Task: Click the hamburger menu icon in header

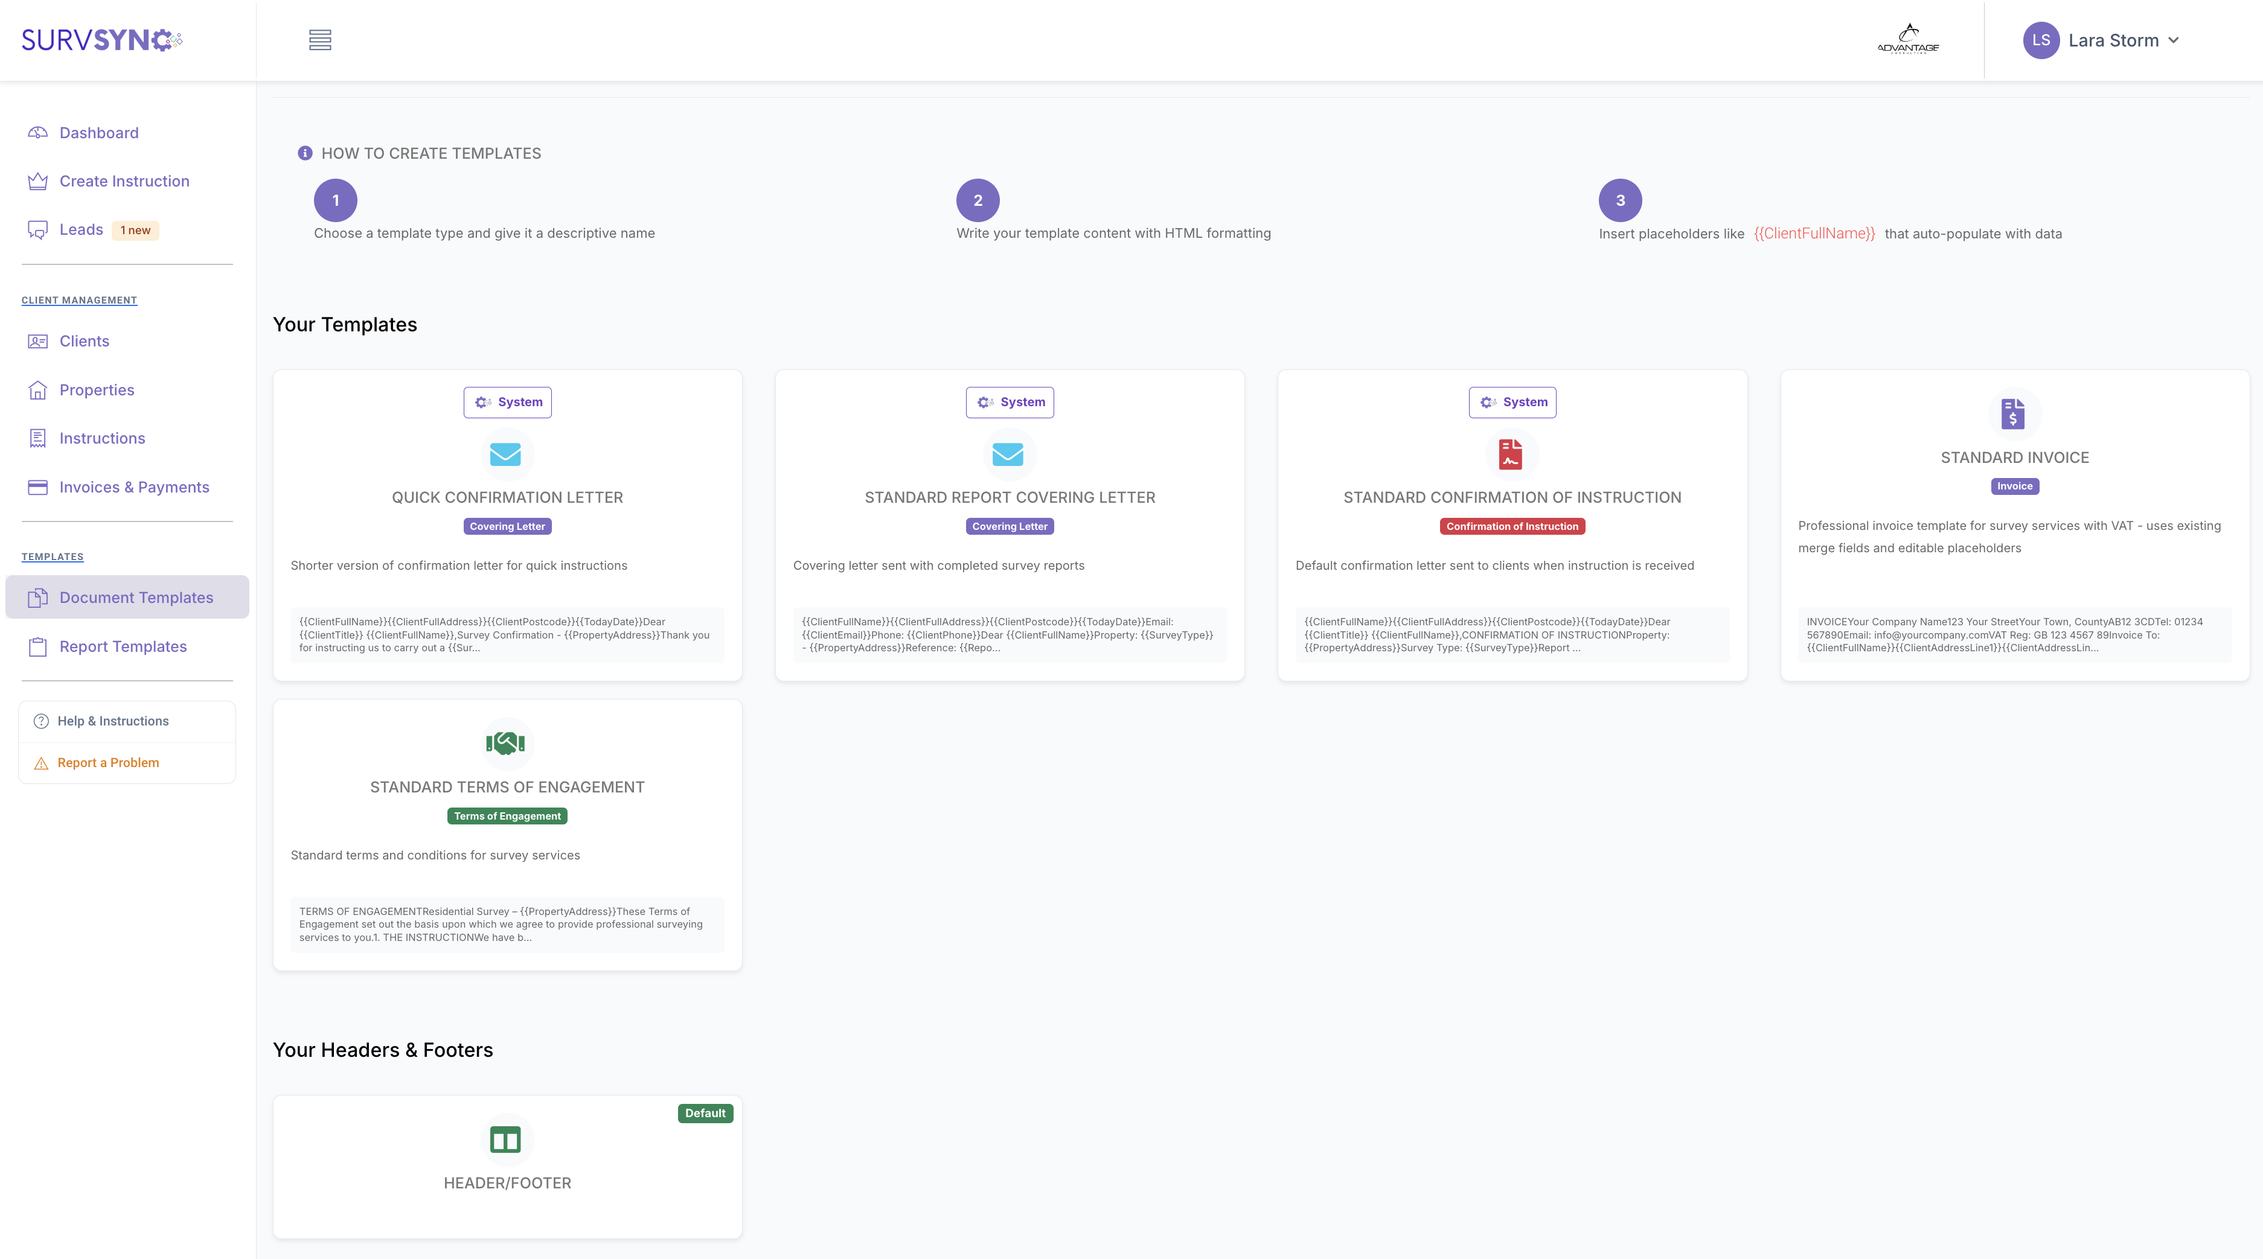Action: tap(320, 40)
